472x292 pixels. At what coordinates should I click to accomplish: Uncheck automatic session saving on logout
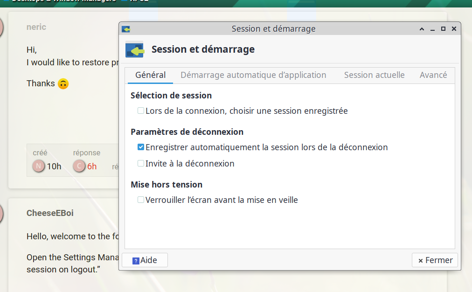[140, 147]
